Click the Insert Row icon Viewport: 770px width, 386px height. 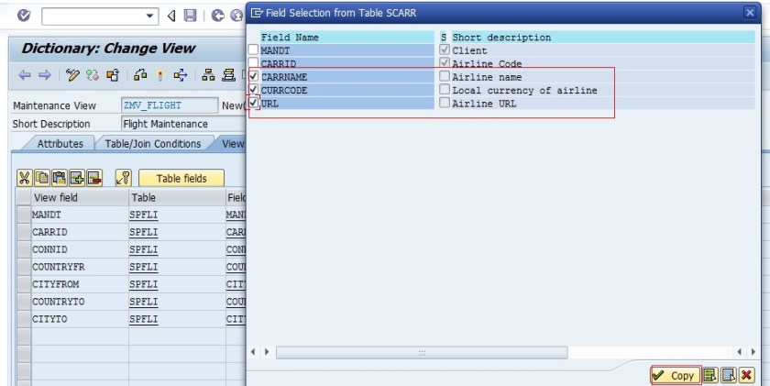(77, 178)
